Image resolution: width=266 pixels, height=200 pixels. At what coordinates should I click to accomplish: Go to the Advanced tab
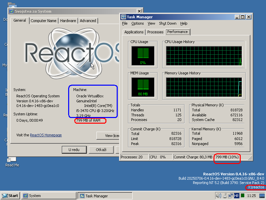pyautogui.click(x=88, y=21)
